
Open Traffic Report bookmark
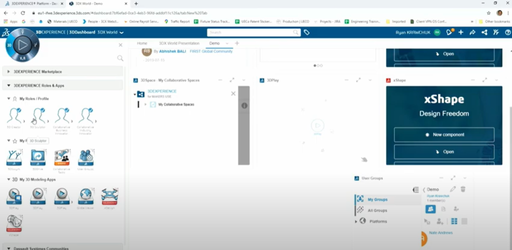tap(176, 21)
